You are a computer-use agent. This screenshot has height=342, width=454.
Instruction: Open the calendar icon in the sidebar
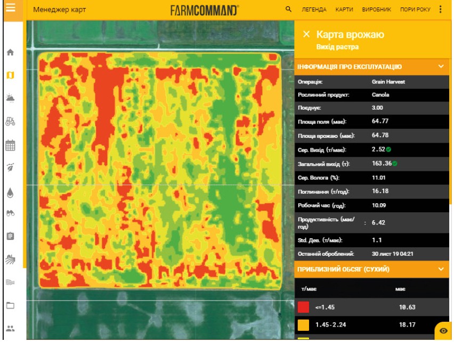(x=10, y=144)
